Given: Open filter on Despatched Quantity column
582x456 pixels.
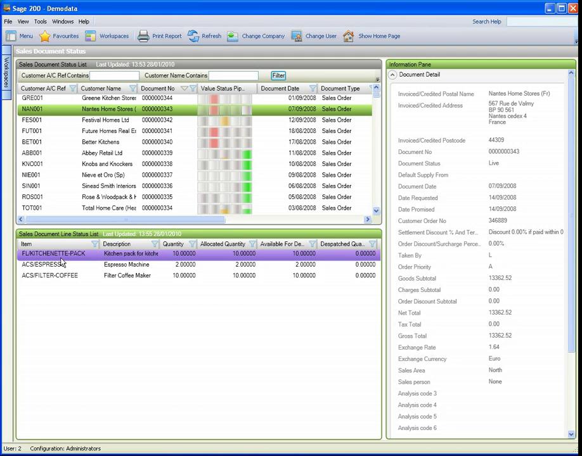Looking at the screenshot, I should (x=372, y=244).
